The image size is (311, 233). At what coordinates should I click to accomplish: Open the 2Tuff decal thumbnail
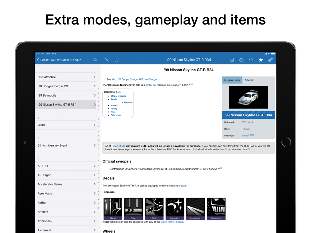(x=154, y=209)
